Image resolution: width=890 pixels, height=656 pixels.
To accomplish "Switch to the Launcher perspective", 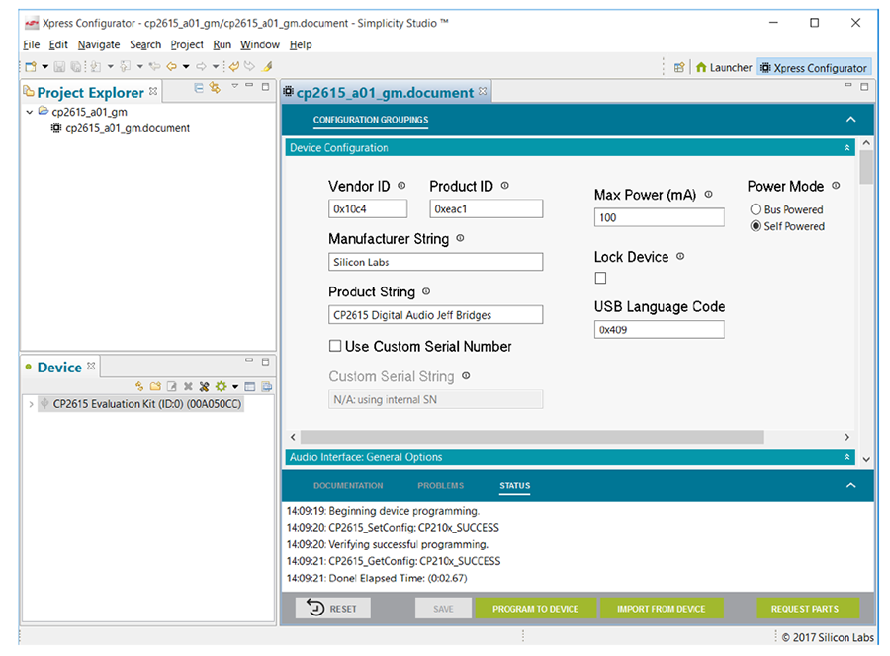I will (724, 67).
